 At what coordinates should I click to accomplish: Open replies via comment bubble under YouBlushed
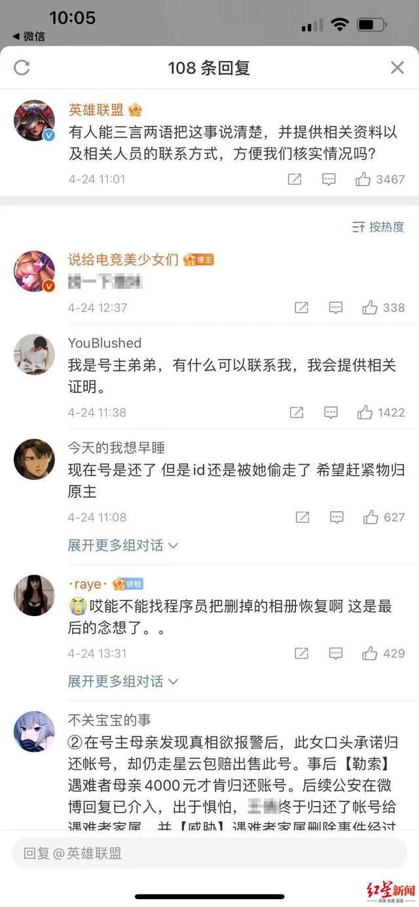tap(331, 413)
